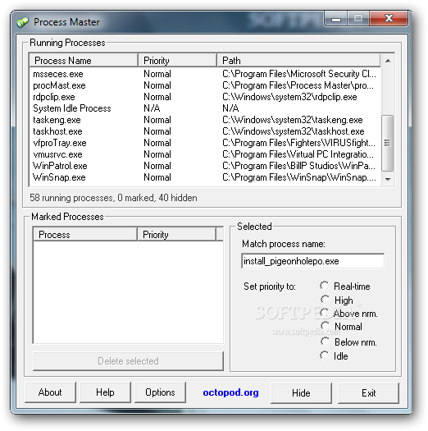Select the Idle priority radio button
Image resolution: width=428 pixels, height=431 pixels.
point(325,355)
